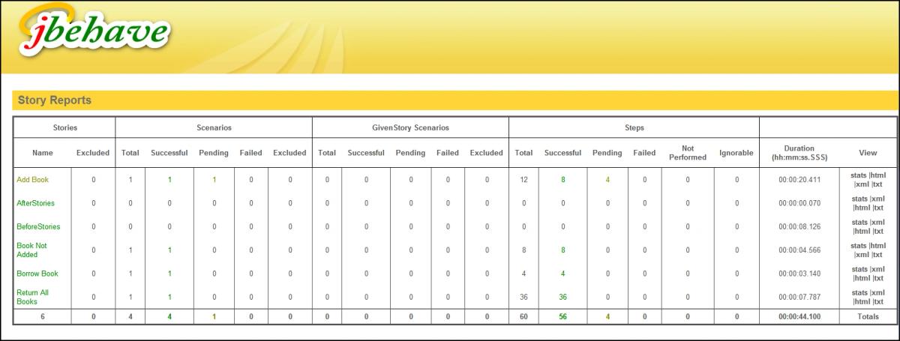
Task: View txt output for BeforeStories
Action: [x=877, y=231]
